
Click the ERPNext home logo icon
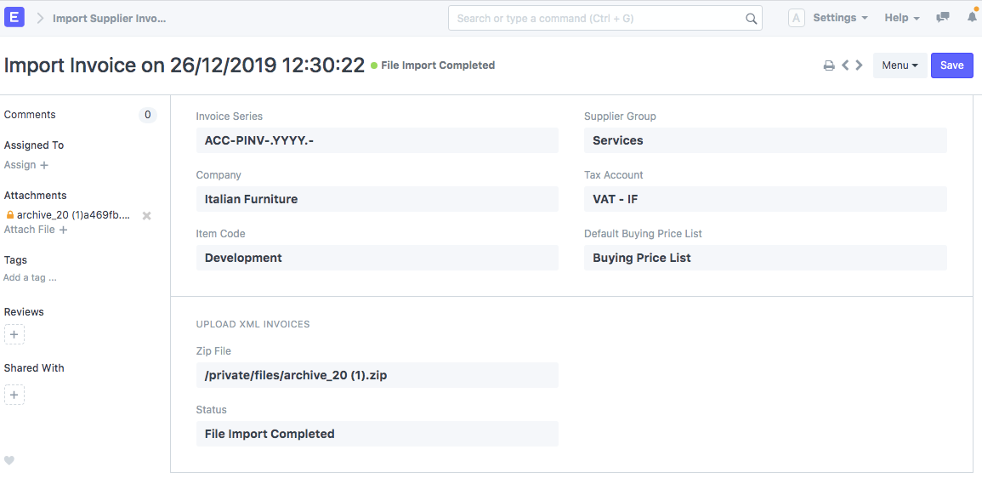click(14, 18)
